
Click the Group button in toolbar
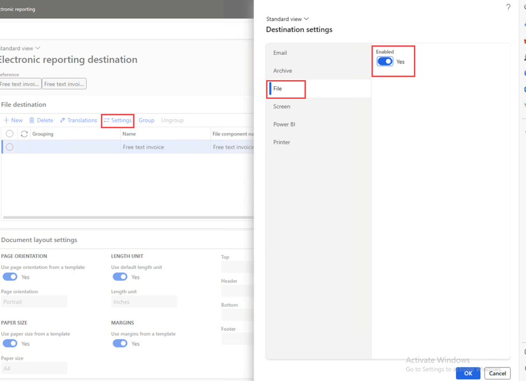pos(146,121)
